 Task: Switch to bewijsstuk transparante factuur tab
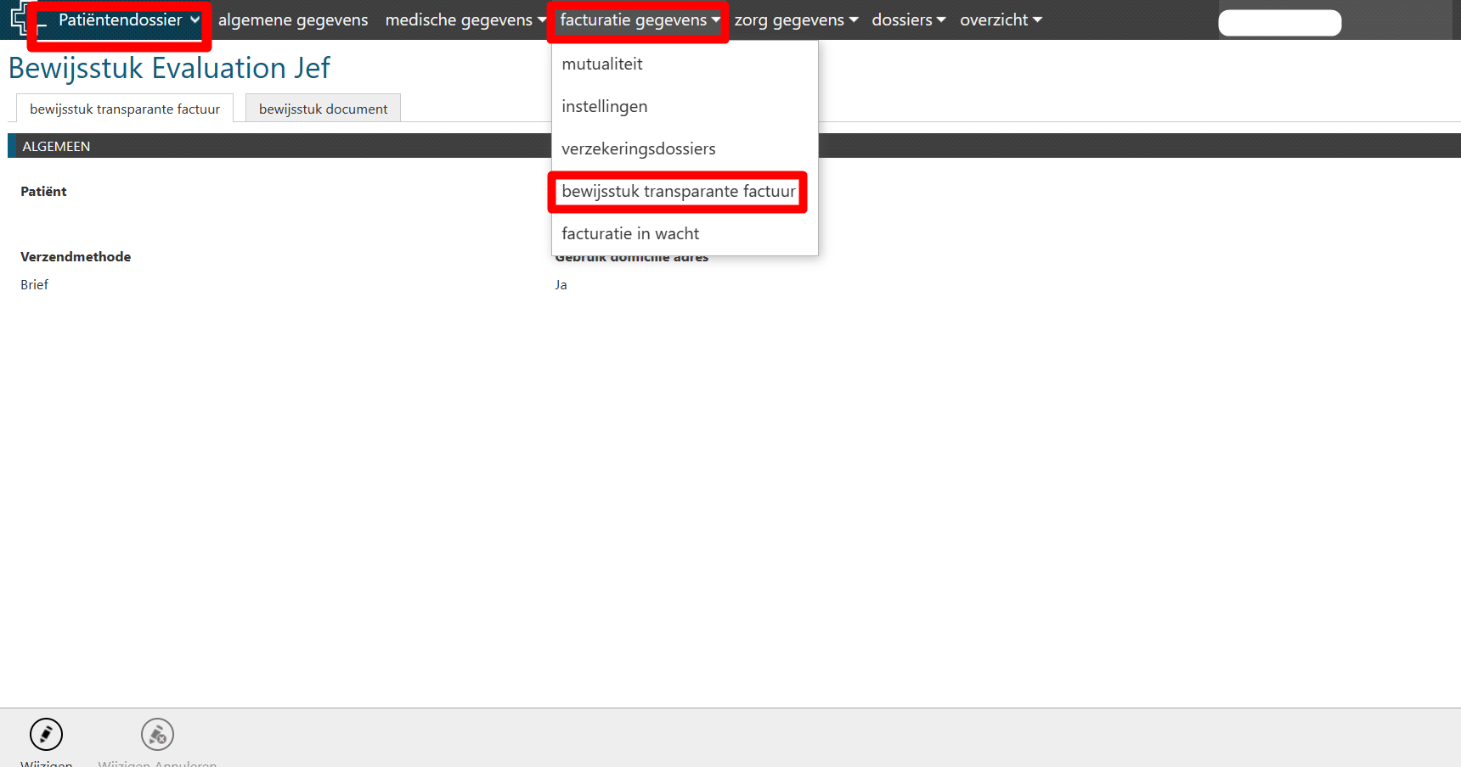pyautogui.click(x=125, y=109)
